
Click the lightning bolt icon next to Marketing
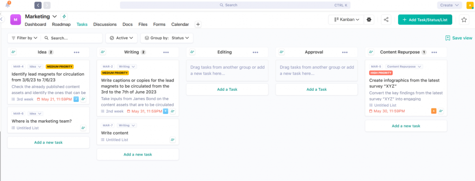[64, 17]
